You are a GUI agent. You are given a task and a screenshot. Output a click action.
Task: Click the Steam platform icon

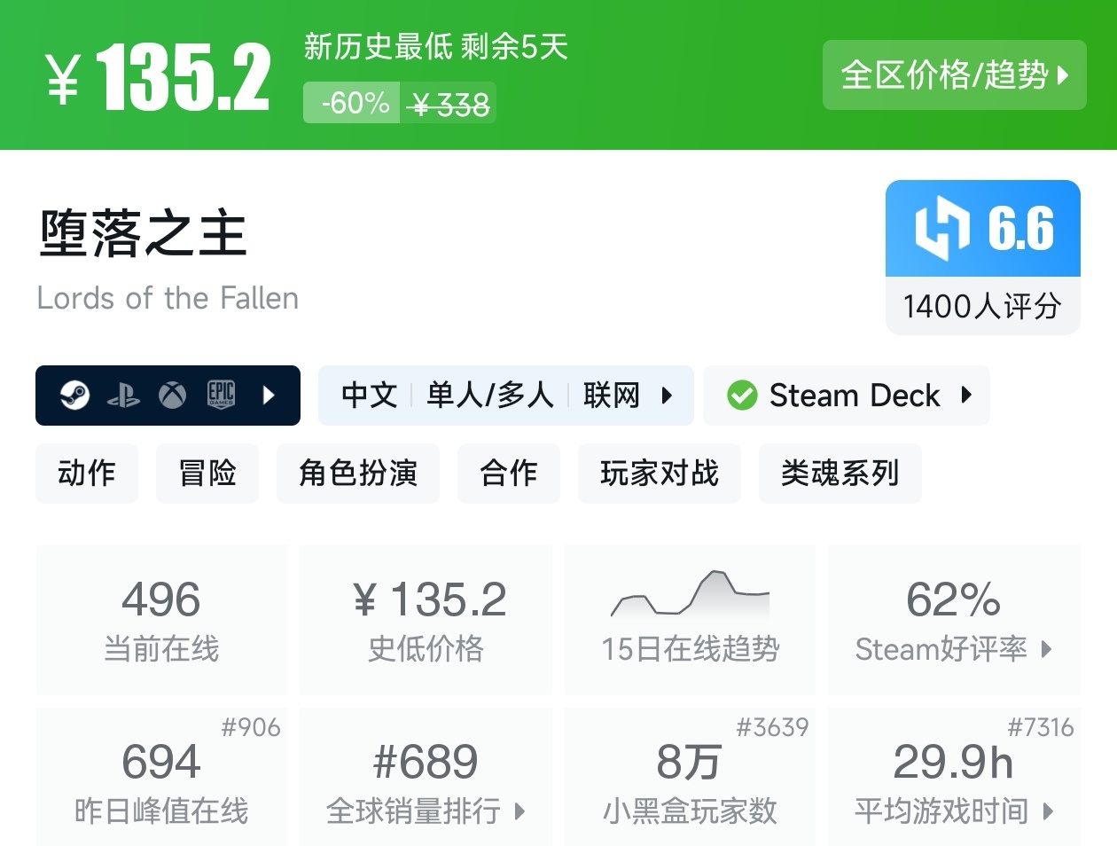click(x=74, y=395)
